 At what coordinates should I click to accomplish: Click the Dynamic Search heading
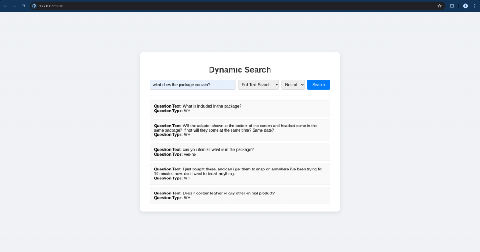coord(240,70)
